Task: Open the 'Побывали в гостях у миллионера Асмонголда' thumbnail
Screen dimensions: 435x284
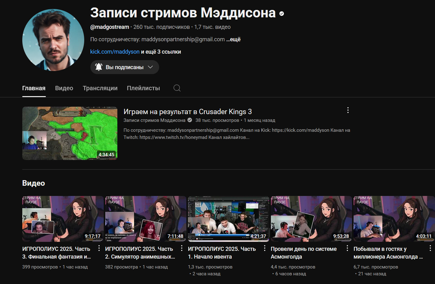Action: tap(394, 219)
